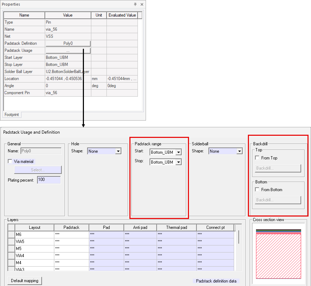This screenshot has height=286, width=311.
Task: Click the Layers table vertical scrollbar
Action: tap(239, 237)
